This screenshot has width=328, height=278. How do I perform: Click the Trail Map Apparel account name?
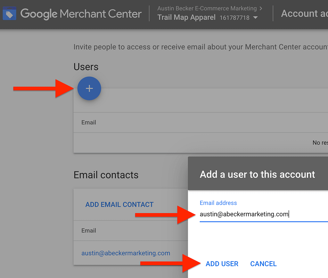(186, 17)
